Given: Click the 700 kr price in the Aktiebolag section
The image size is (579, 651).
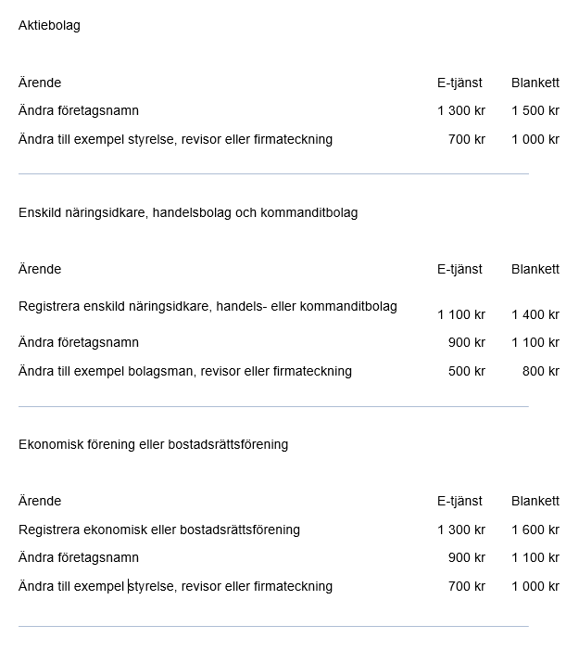Looking at the screenshot, I should (466, 139).
